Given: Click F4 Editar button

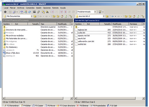Looking at the screenshot, I should click(26, 106).
